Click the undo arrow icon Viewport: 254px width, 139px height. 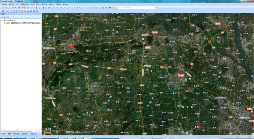pos(27,7)
